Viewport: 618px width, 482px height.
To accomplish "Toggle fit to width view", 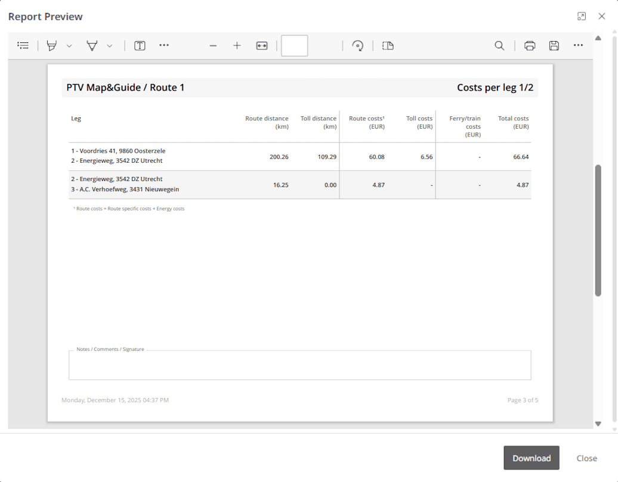I will [x=262, y=45].
